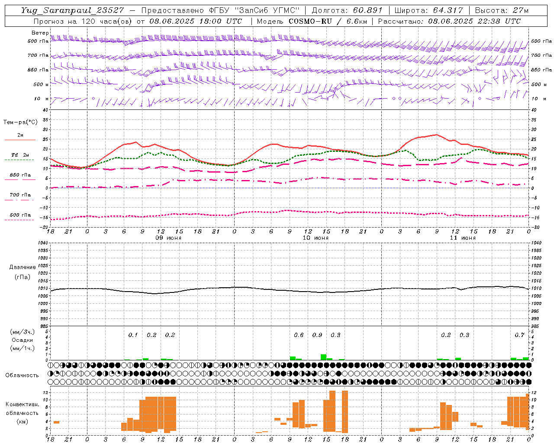This screenshot has height=443, width=554.
Task: Click the 11 июня date label
Action: click(463, 238)
